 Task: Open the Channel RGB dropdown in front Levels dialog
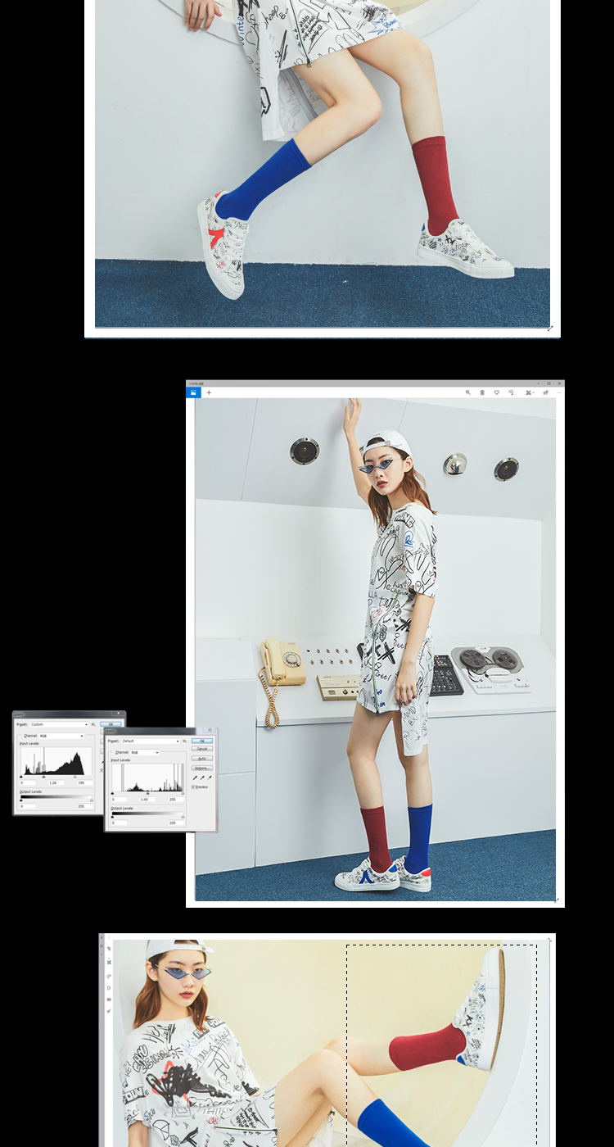(144, 752)
